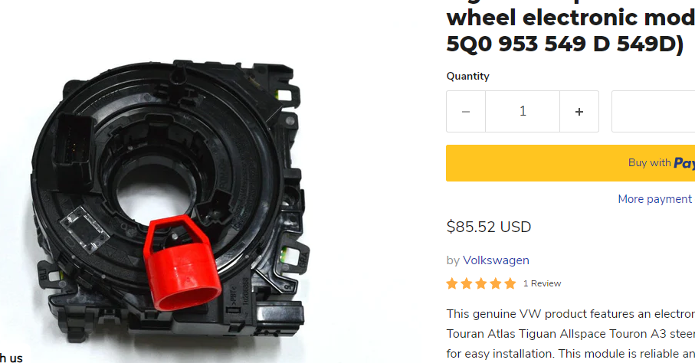Viewport: 695px width, 363px height.
Task: Click the red protective cap in photo
Action: click(182, 263)
